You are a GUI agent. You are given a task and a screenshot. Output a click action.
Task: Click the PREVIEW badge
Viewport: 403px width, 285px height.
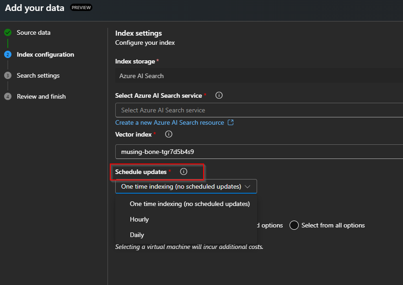pos(81,8)
